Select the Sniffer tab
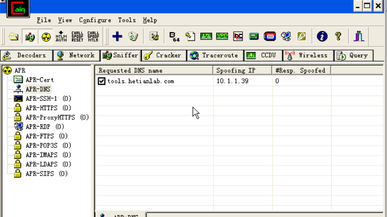The height and width of the screenshot is (217, 387). (x=121, y=55)
